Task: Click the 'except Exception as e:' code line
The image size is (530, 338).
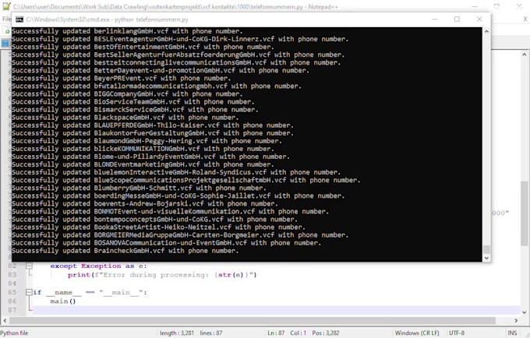Action: (x=98, y=266)
